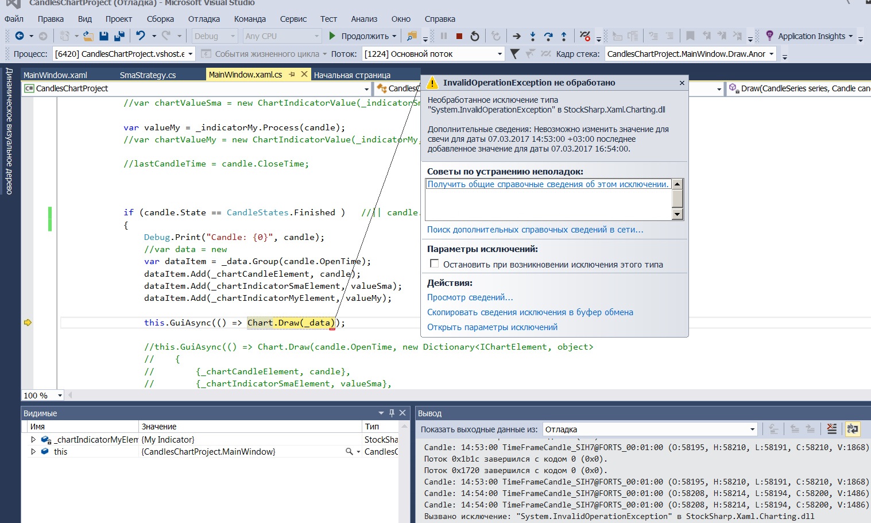Click the Save All icon
Screen dimensions: 871x523
point(119,36)
